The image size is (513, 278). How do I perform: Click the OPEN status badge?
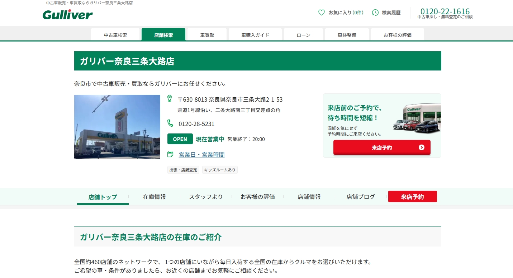click(180, 139)
